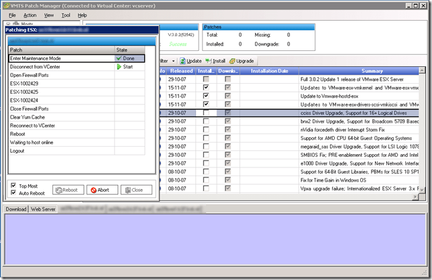The image size is (432, 280).
Task: Check Install for AMD CPU 64-bit Guest row
Action: [x=206, y=138]
